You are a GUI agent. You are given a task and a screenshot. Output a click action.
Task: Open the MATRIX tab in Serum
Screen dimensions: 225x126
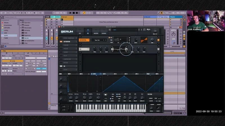point(96,32)
